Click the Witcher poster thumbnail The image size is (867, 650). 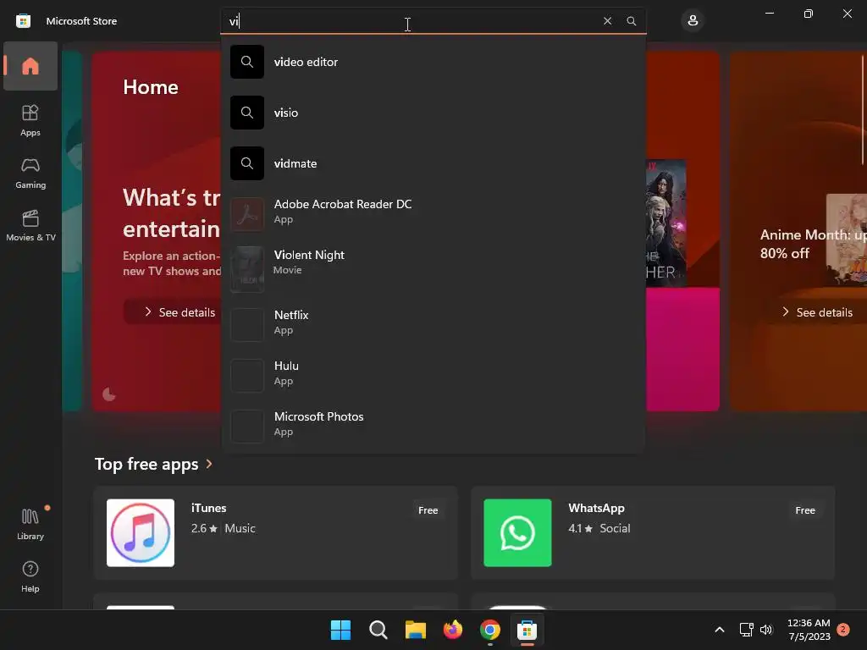(x=665, y=223)
